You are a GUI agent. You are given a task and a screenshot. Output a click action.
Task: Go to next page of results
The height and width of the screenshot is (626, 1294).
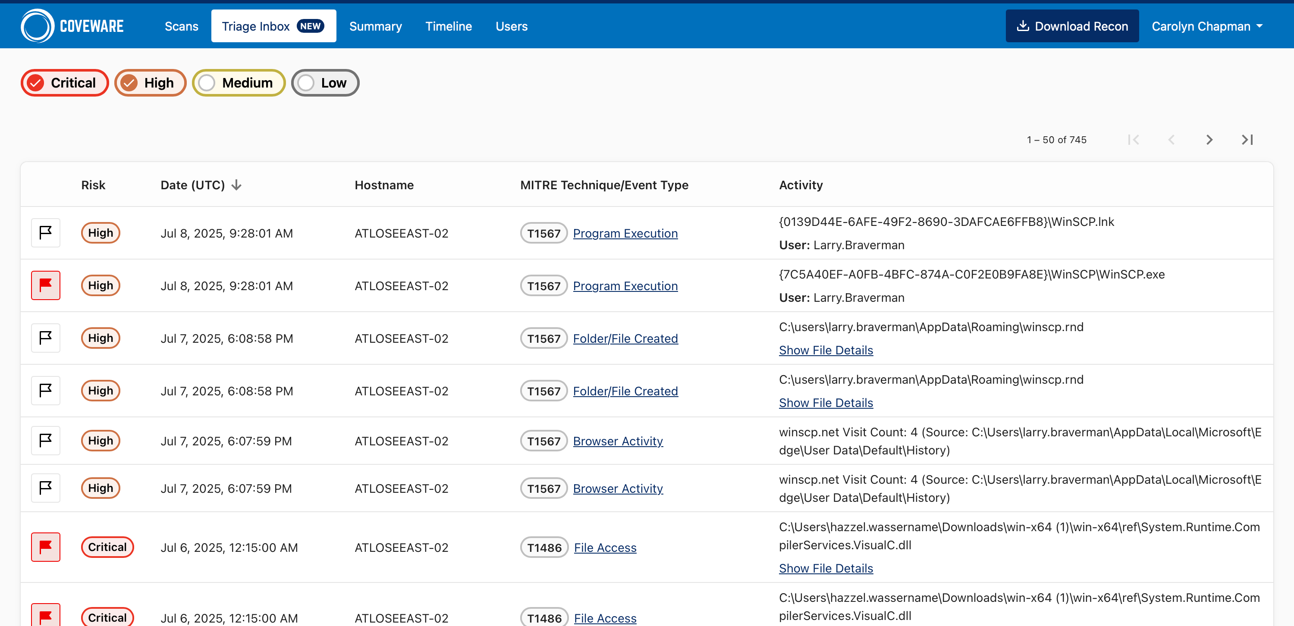point(1209,140)
